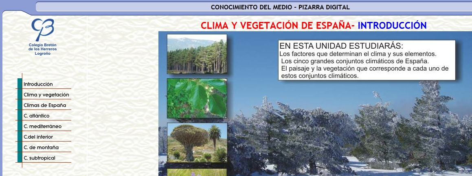Navigate to 'C.del interior'

click(38, 137)
